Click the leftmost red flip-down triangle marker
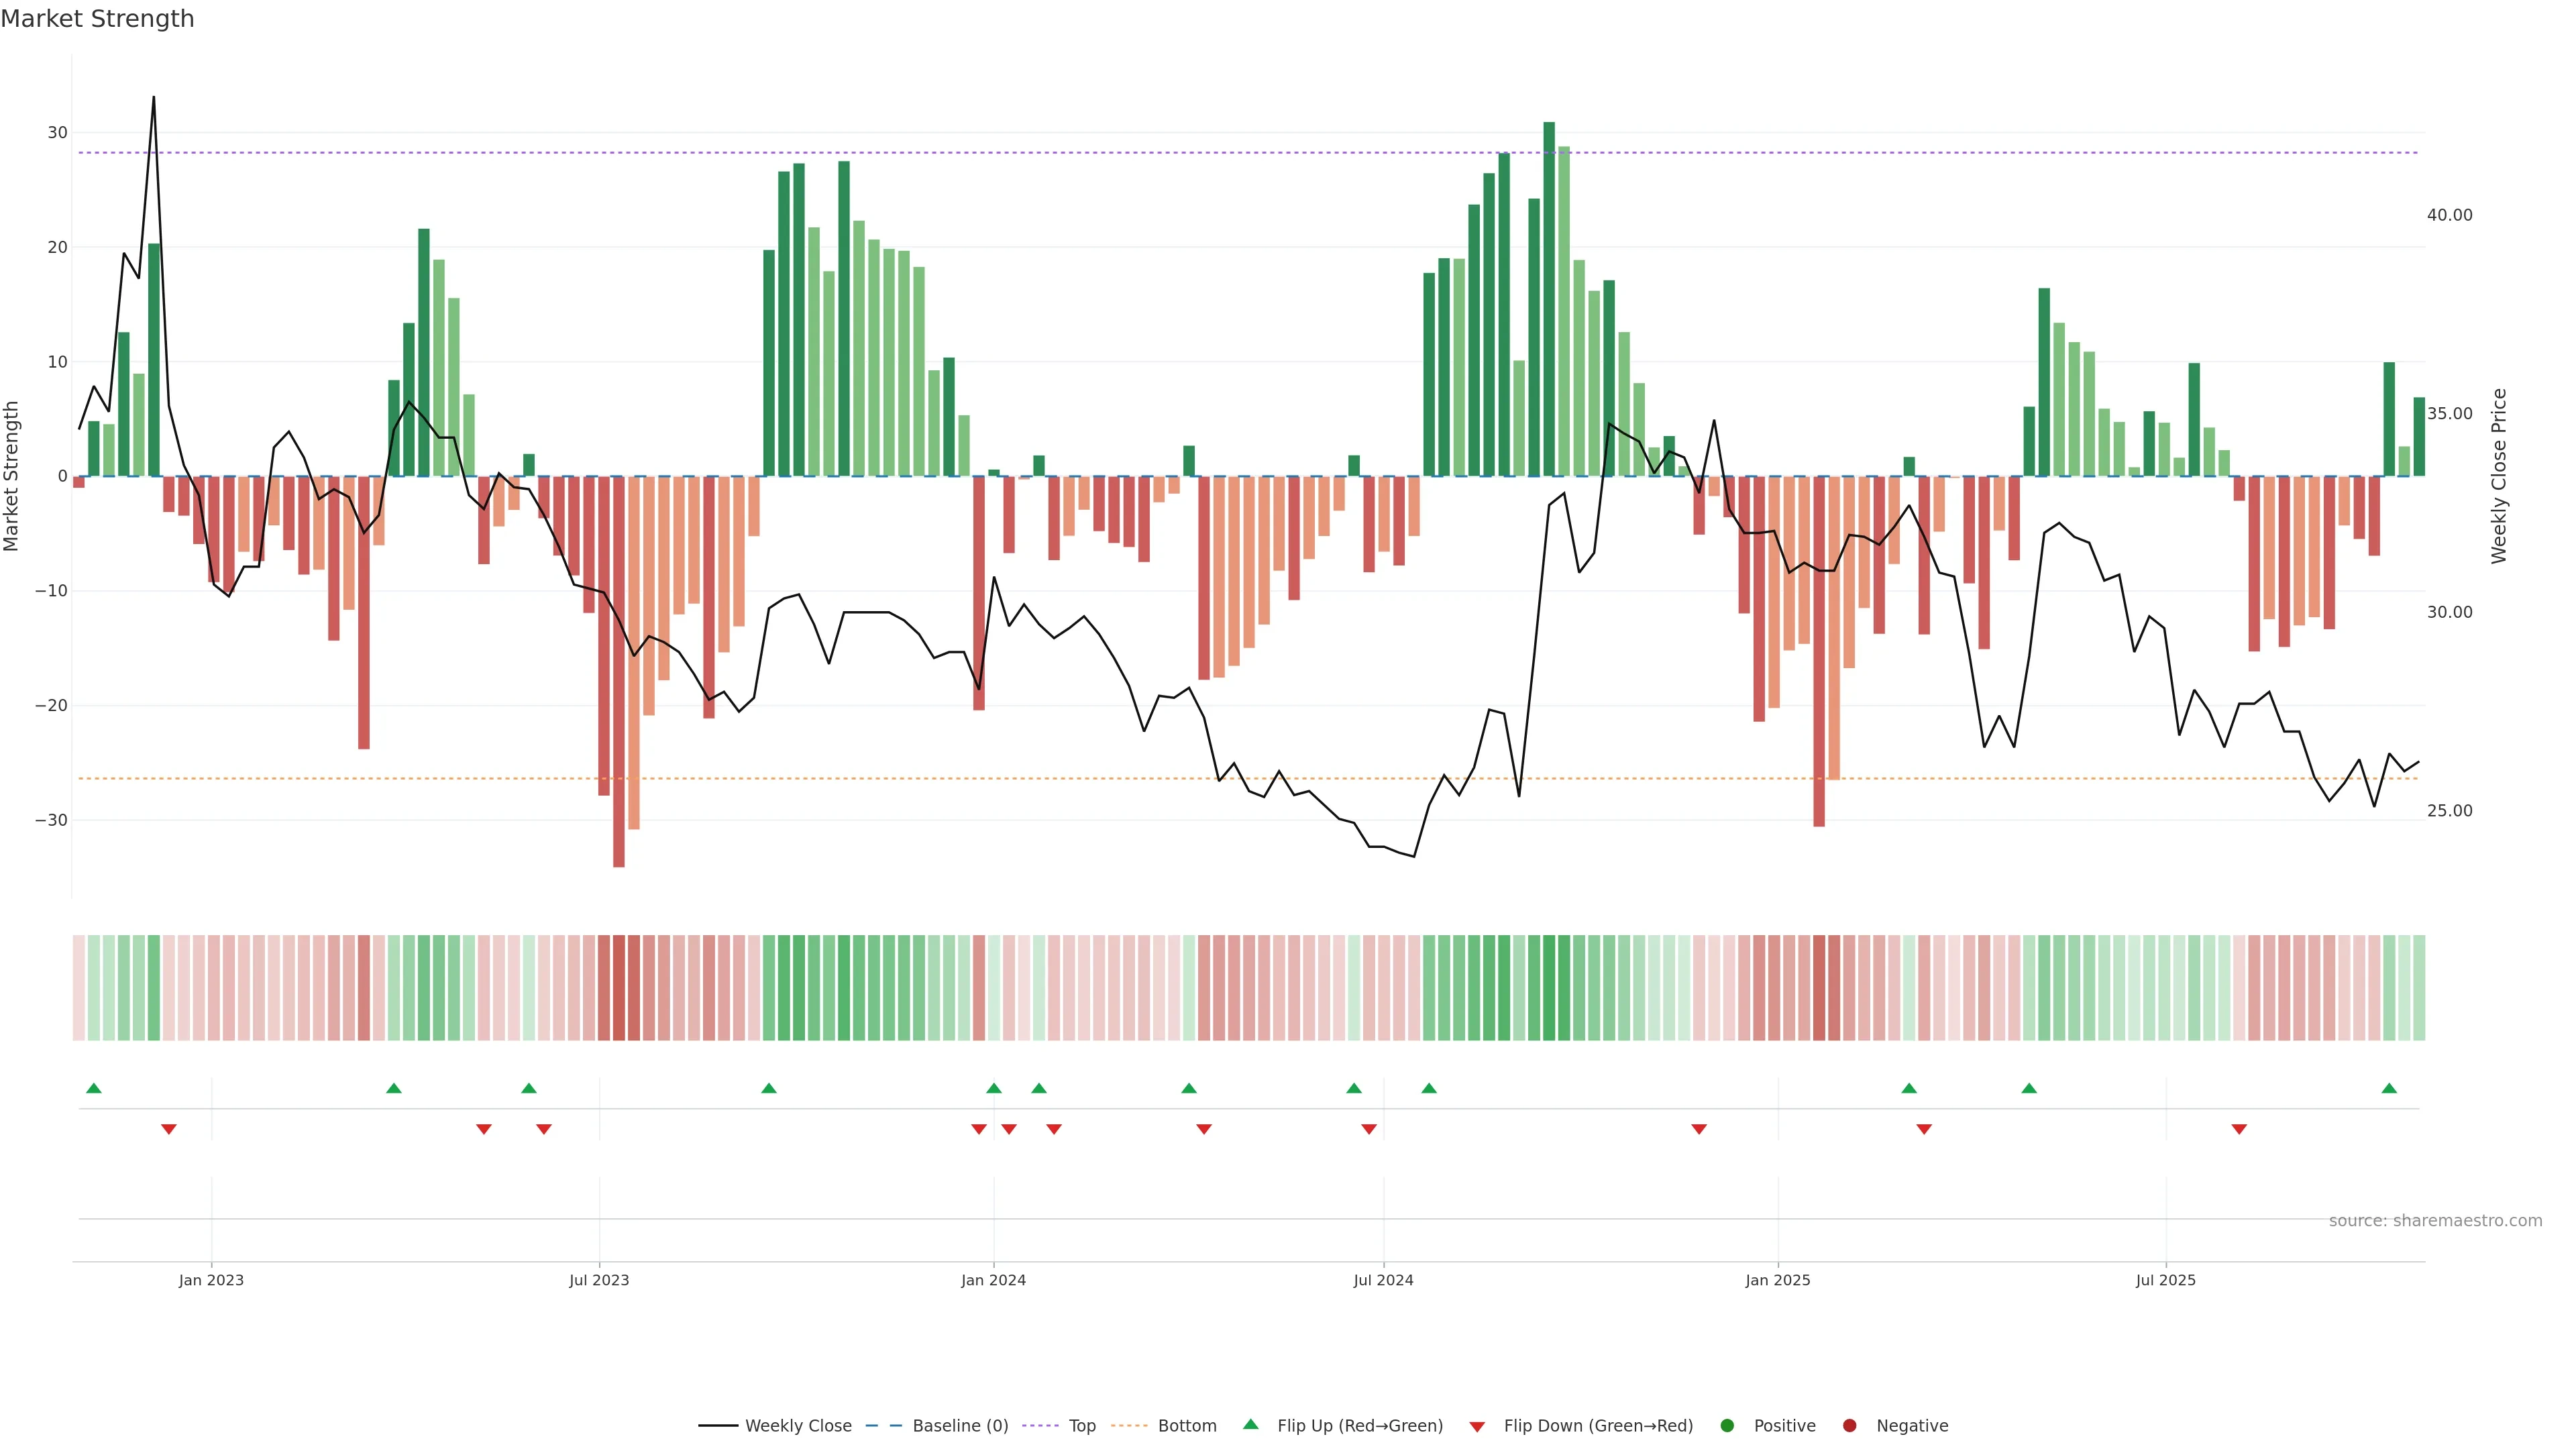 (x=169, y=1129)
